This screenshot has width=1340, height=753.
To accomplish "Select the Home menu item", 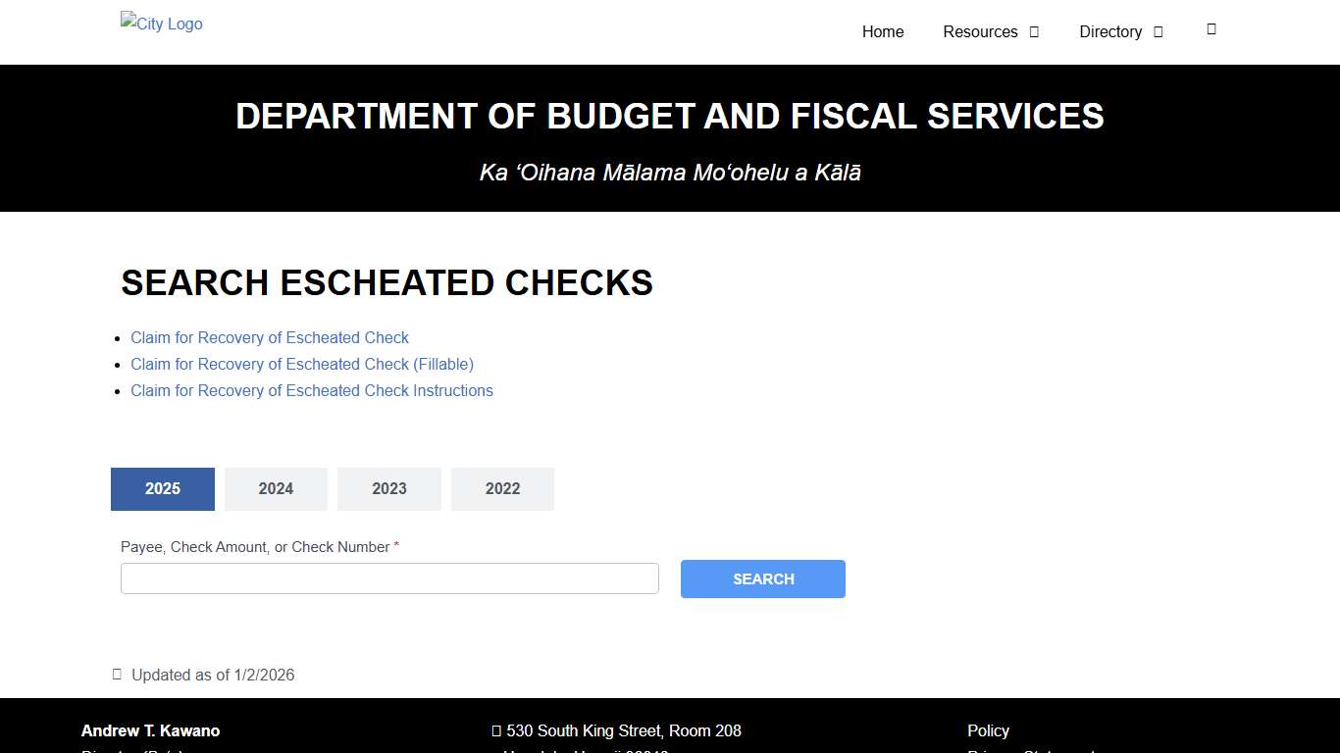I will click(882, 31).
